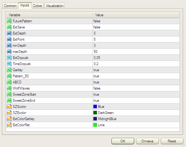Click the Отмена cancel button

pyautogui.click(x=147, y=141)
